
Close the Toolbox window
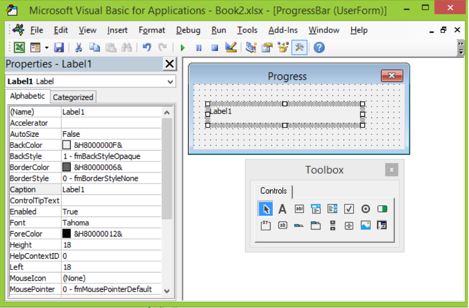(x=391, y=170)
